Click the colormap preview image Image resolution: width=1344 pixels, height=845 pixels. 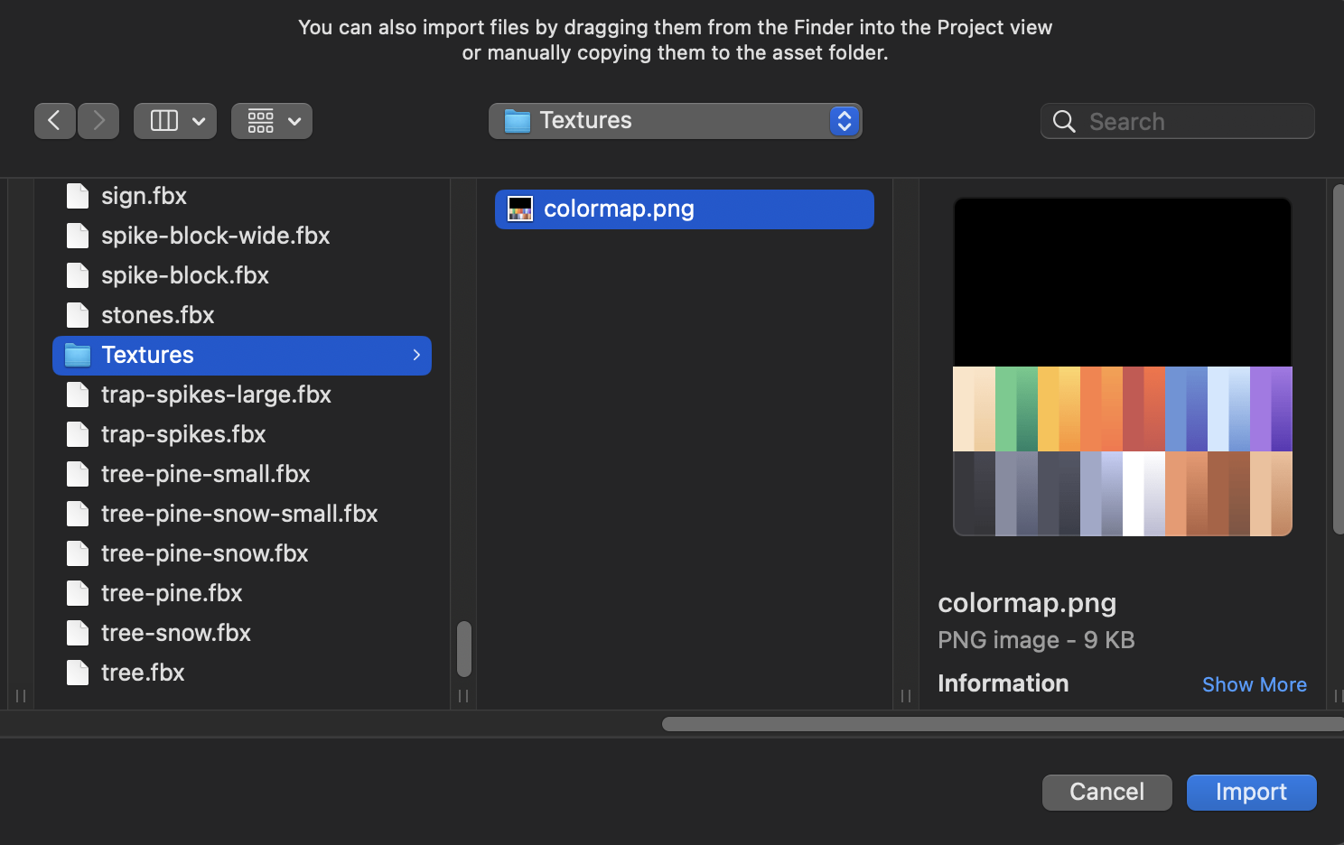click(x=1122, y=367)
